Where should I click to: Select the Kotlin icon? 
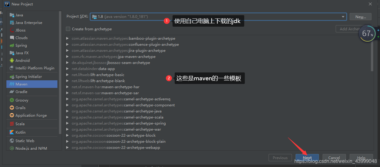click(12, 132)
